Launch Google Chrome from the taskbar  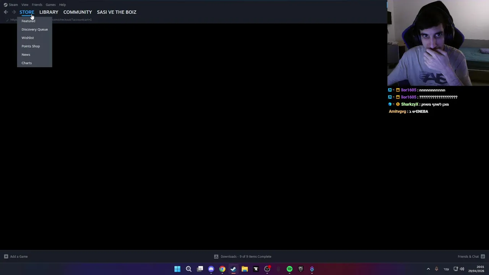(222, 269)
